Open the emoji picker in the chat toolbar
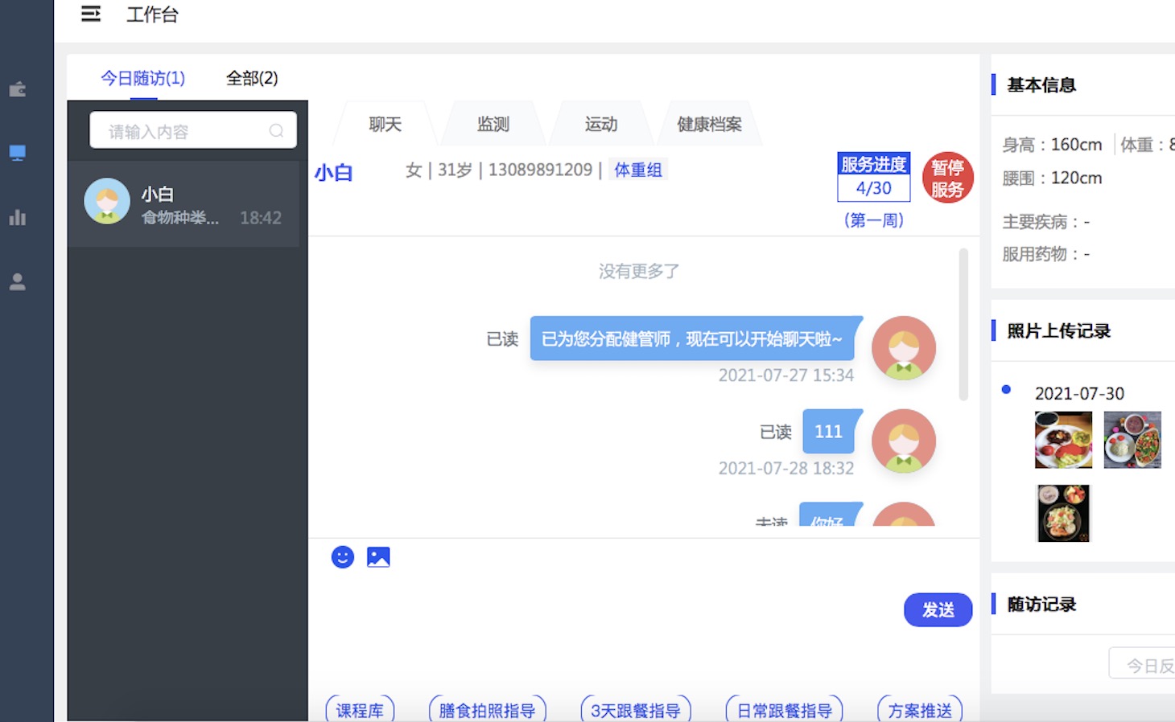This screenshot has width=1175, height=722. tap(342, 556)
